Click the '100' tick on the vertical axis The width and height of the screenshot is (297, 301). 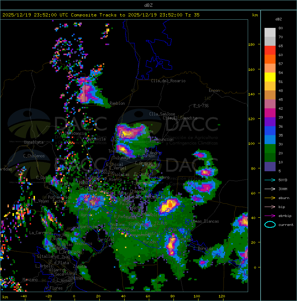251,144
